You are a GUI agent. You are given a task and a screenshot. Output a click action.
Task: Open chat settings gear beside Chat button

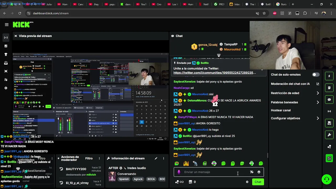coord(247,182)
